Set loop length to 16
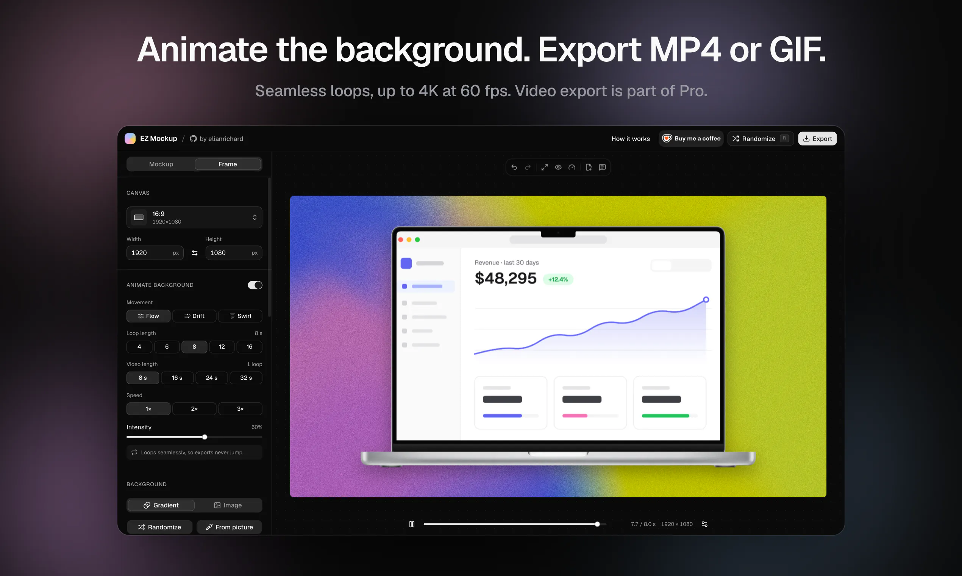 pyautogui.click(x=250, y=347)
